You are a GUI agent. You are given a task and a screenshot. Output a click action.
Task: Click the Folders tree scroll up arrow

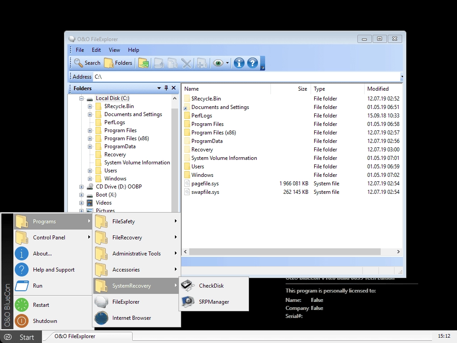(174, 98)
